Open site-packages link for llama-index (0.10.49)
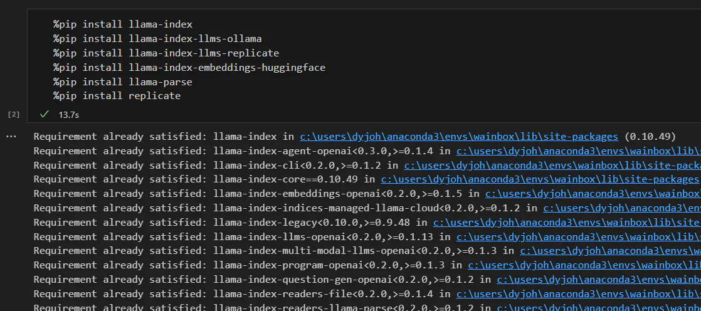701x311 pixels. click(x=459, y=137)
